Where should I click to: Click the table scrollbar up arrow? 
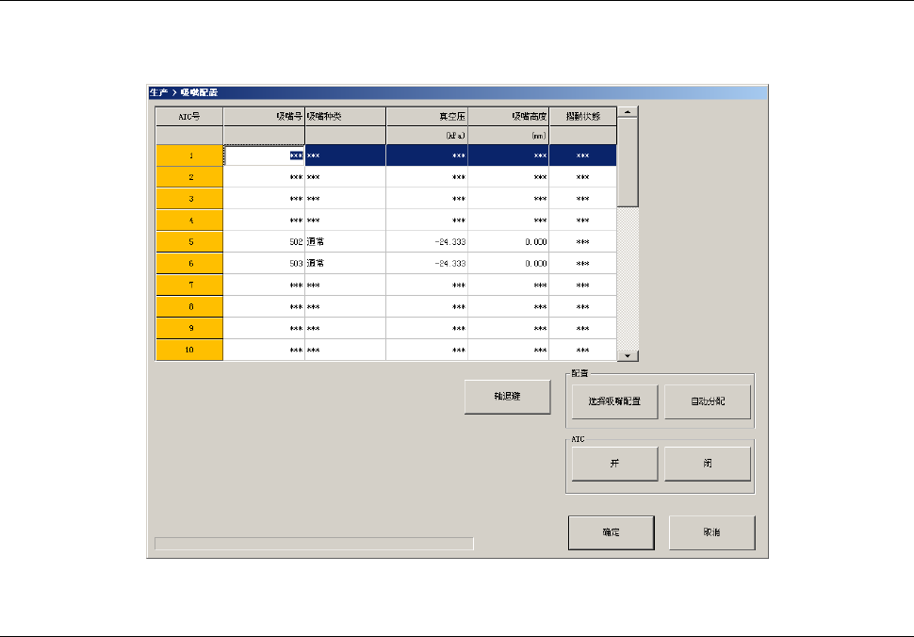click(628, 112)
